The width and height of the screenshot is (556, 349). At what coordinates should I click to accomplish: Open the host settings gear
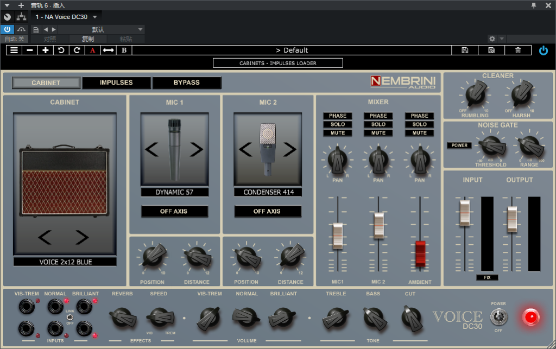[492, 39]
